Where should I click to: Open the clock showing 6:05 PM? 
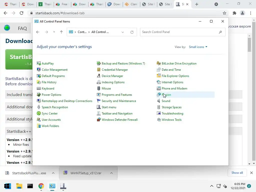point(238,186)
